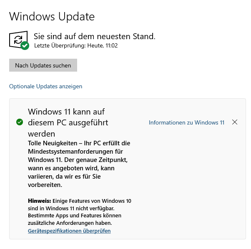Click the Letzte Überprüfung timestamp line
Viewport: 251px width, 249px height.
tap(76, 45)
